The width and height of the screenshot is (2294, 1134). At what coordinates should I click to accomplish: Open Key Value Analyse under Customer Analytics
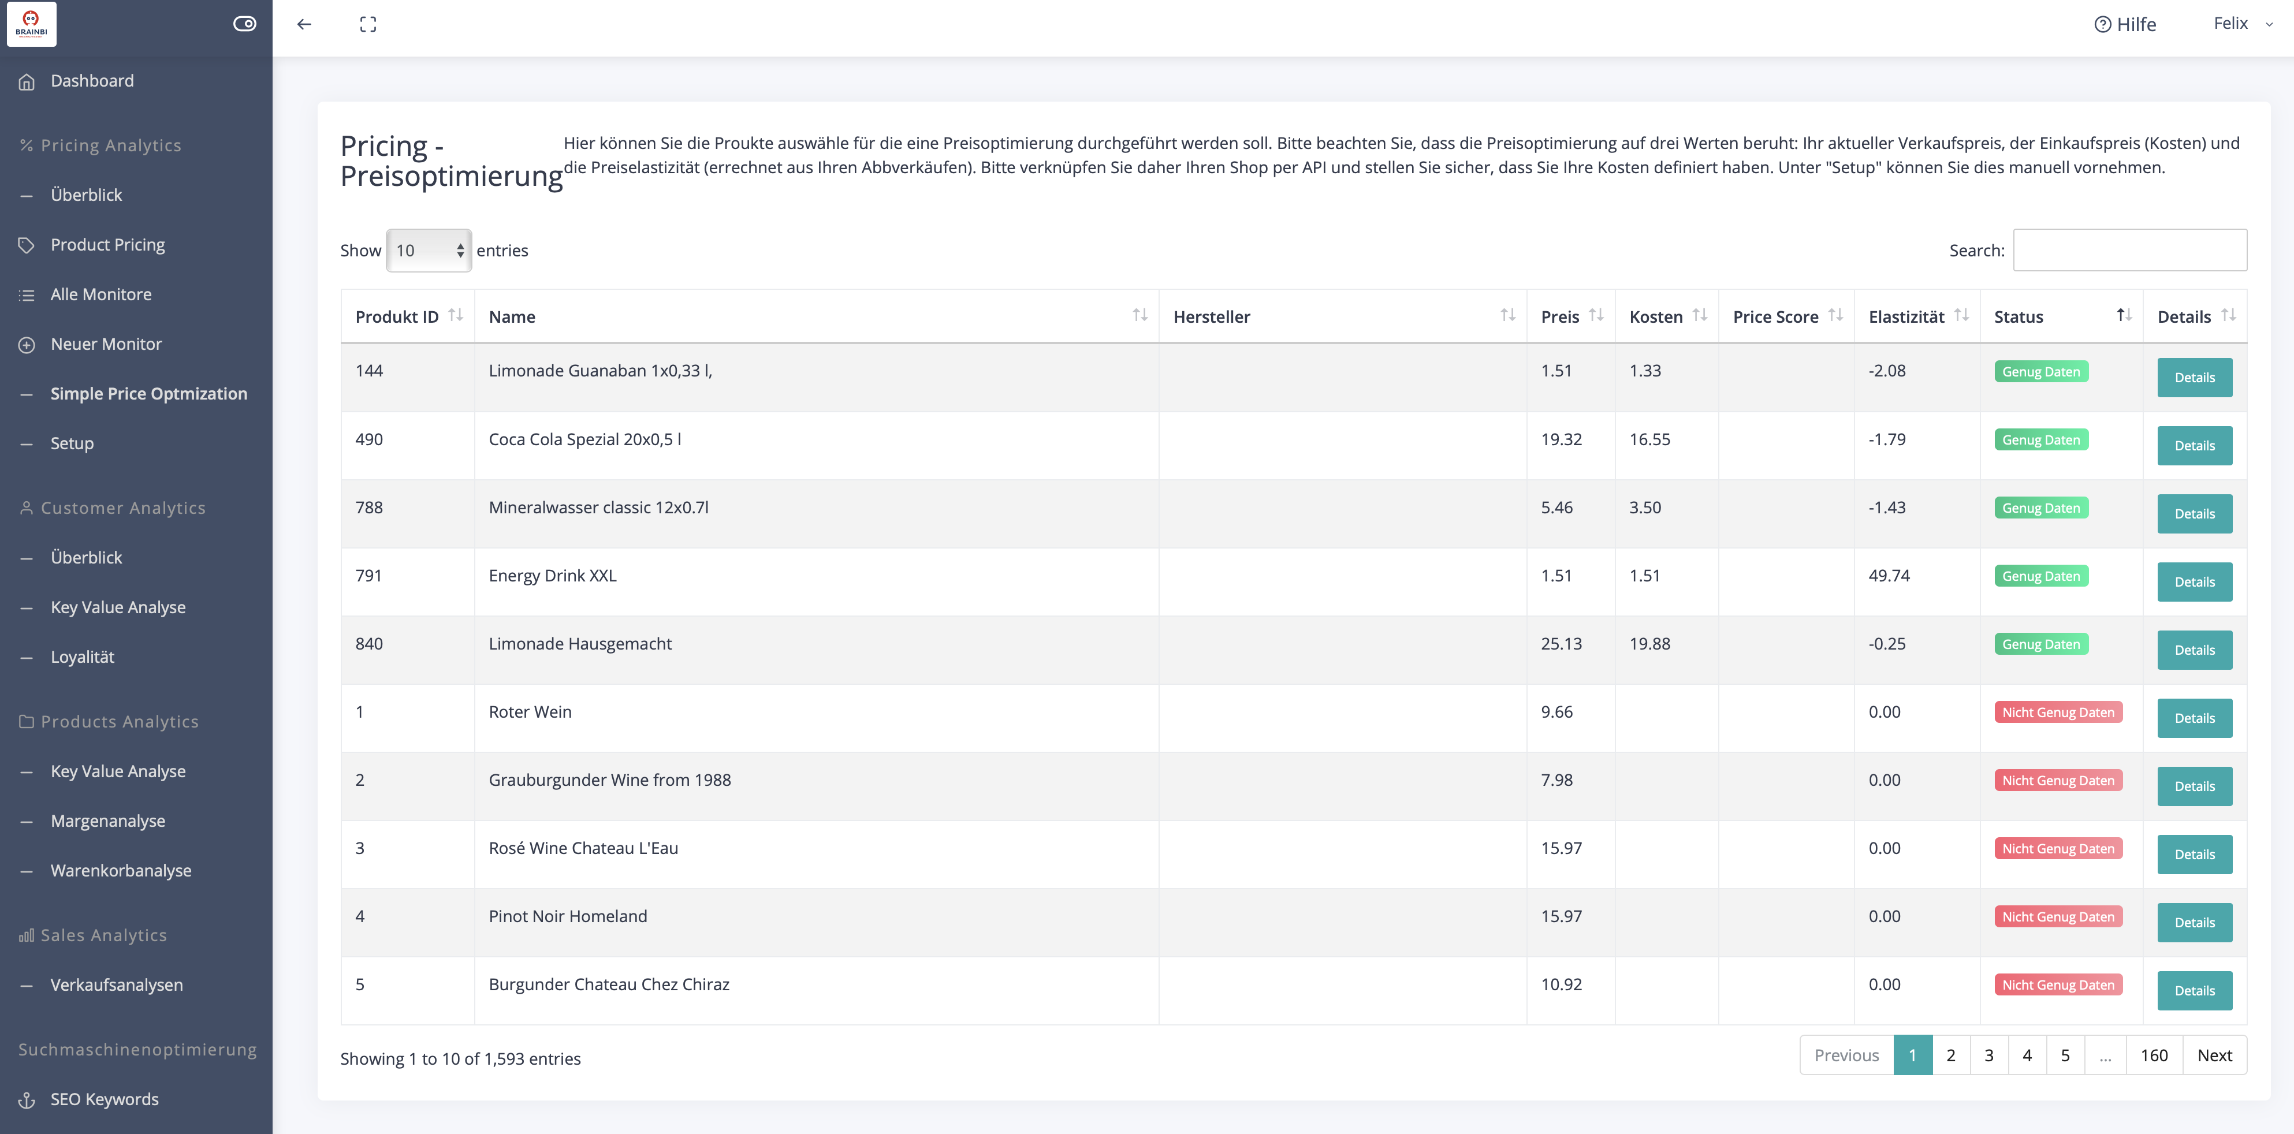pyautogui.click(x=118, y=607)
